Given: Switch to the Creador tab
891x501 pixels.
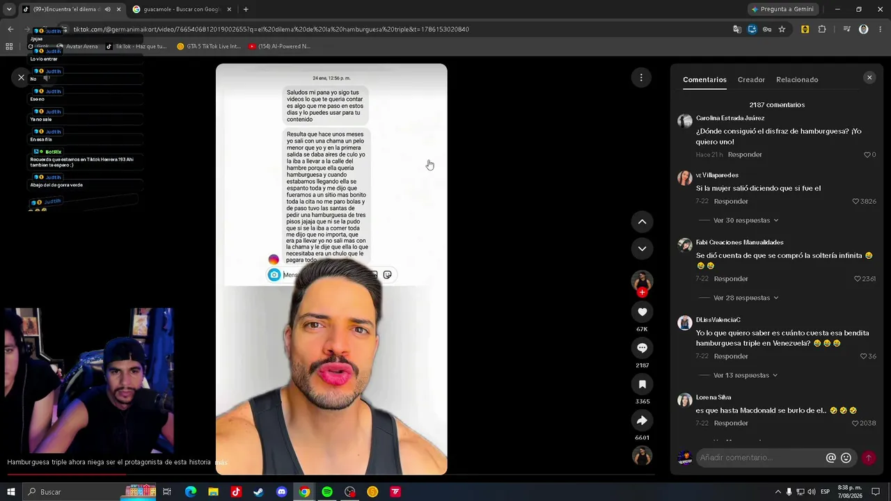Looking at the screenshot, I should click(x=751, y=79).
